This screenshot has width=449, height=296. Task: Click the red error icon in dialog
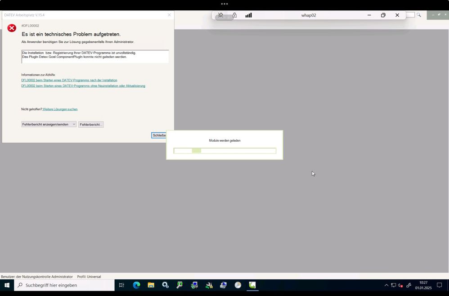pos(12,28)
